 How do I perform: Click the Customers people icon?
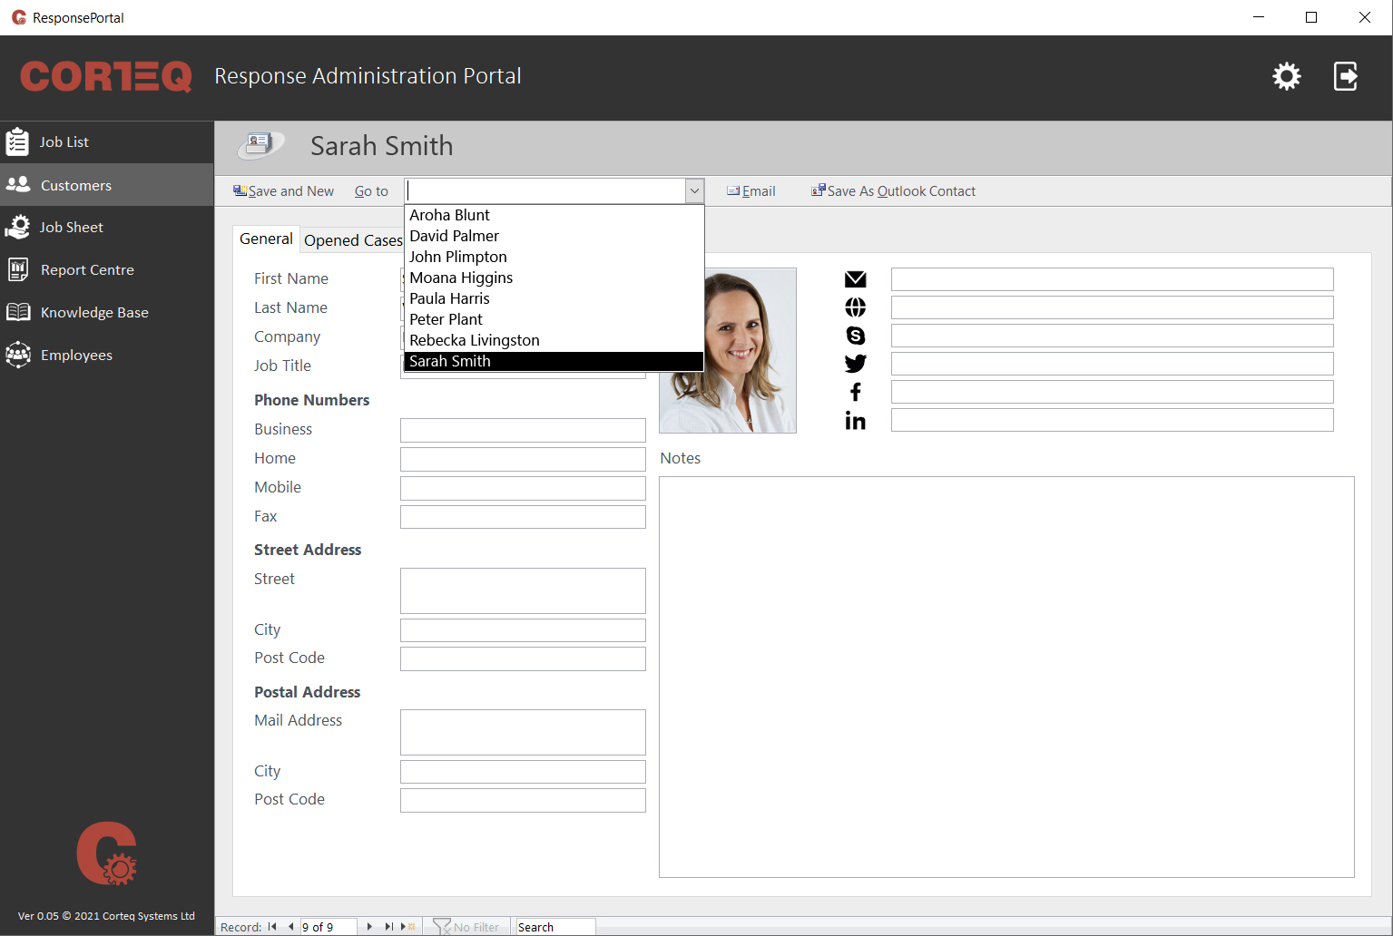18,184
